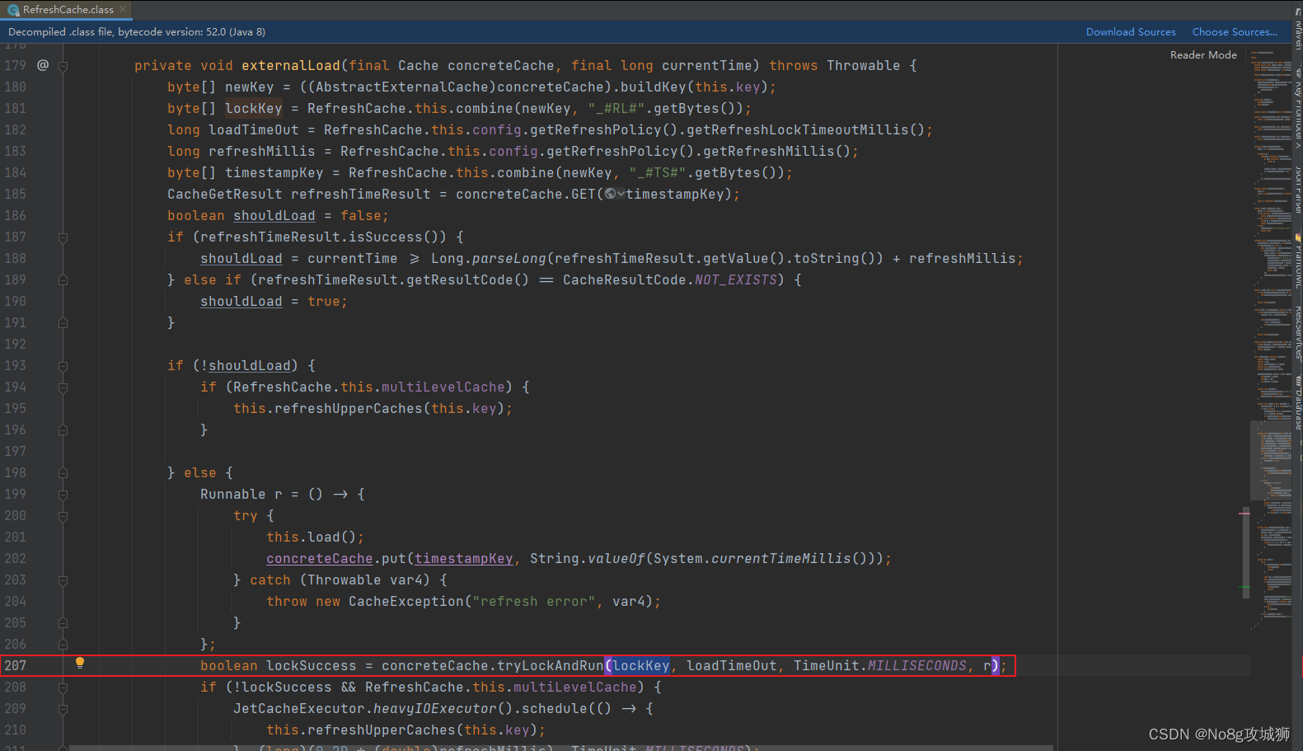Click the currentTimeMillis call on line 202
This screenshot has width=1303, height=751.
click(781, 558)
